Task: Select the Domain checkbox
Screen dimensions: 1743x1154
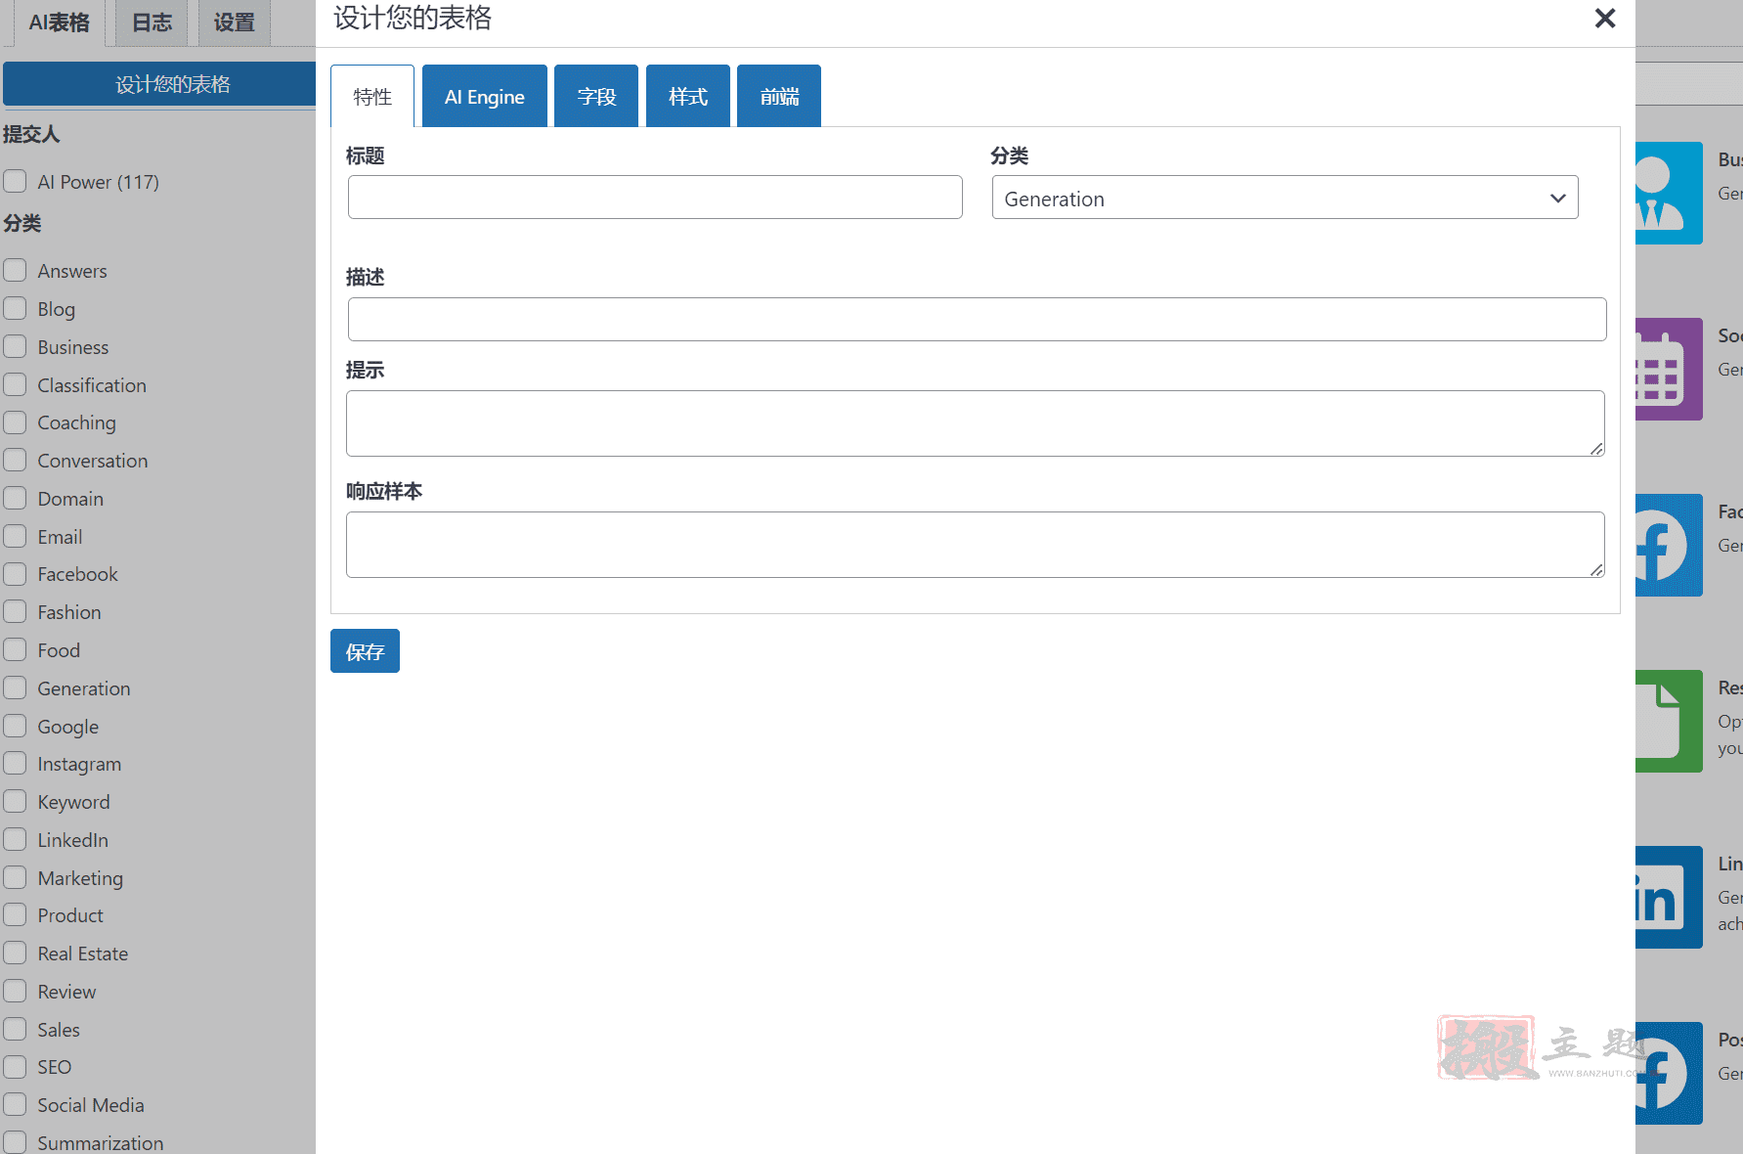Action: pos(15,498)
